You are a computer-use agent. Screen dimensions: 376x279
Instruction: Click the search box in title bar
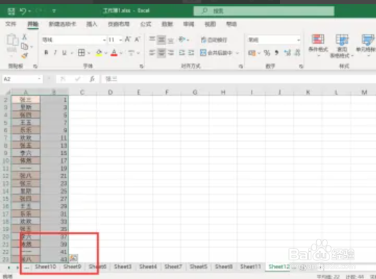(x=264, y=11)
